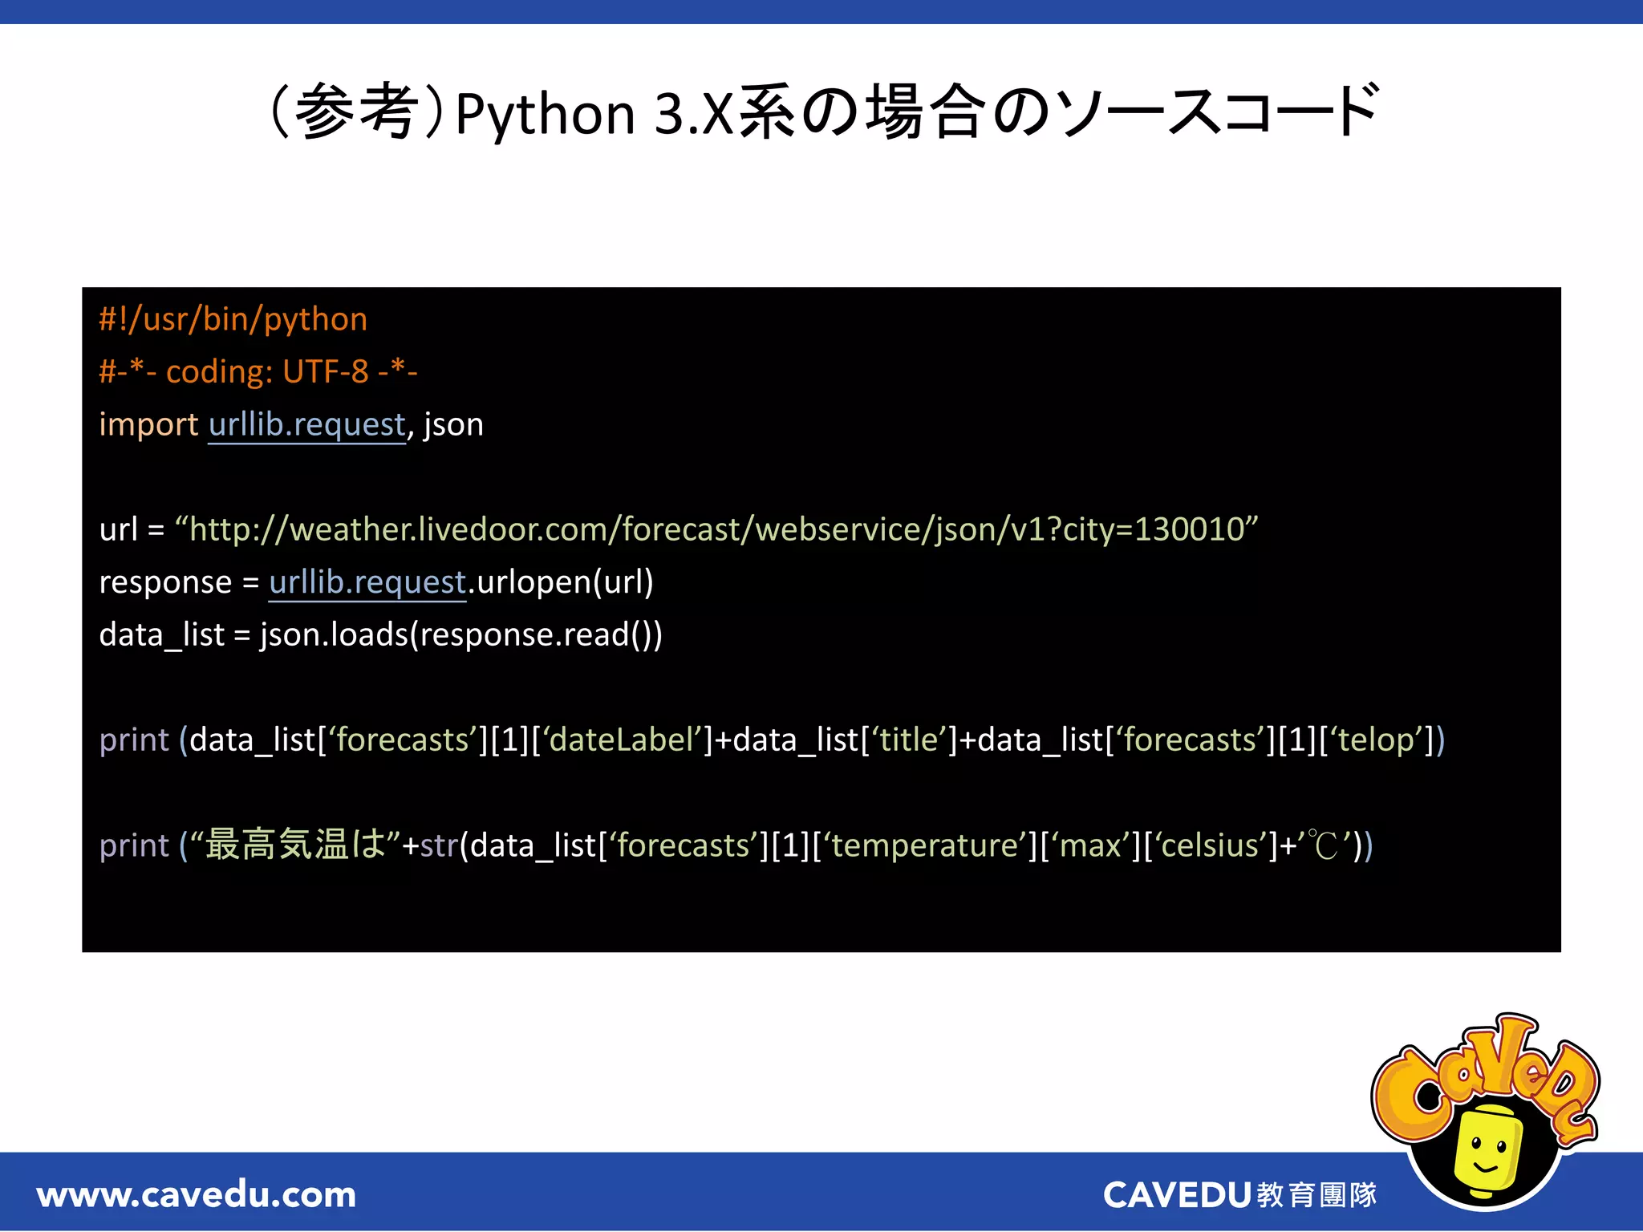The image size is (1643, 1232).
Task: Click the print line with '最高気温は'
Action: pos(736,845)
